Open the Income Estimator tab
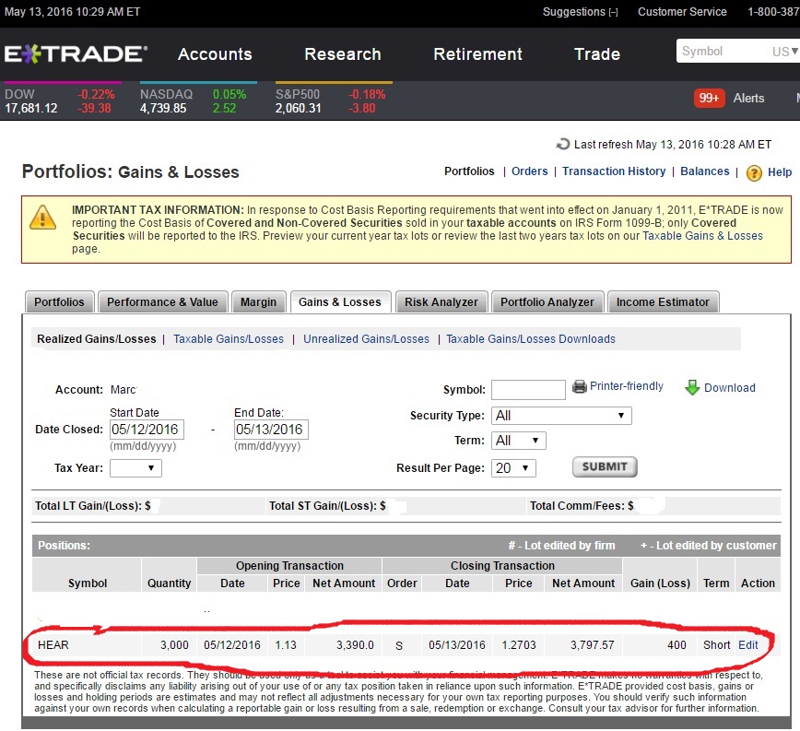 click(663, 302)
